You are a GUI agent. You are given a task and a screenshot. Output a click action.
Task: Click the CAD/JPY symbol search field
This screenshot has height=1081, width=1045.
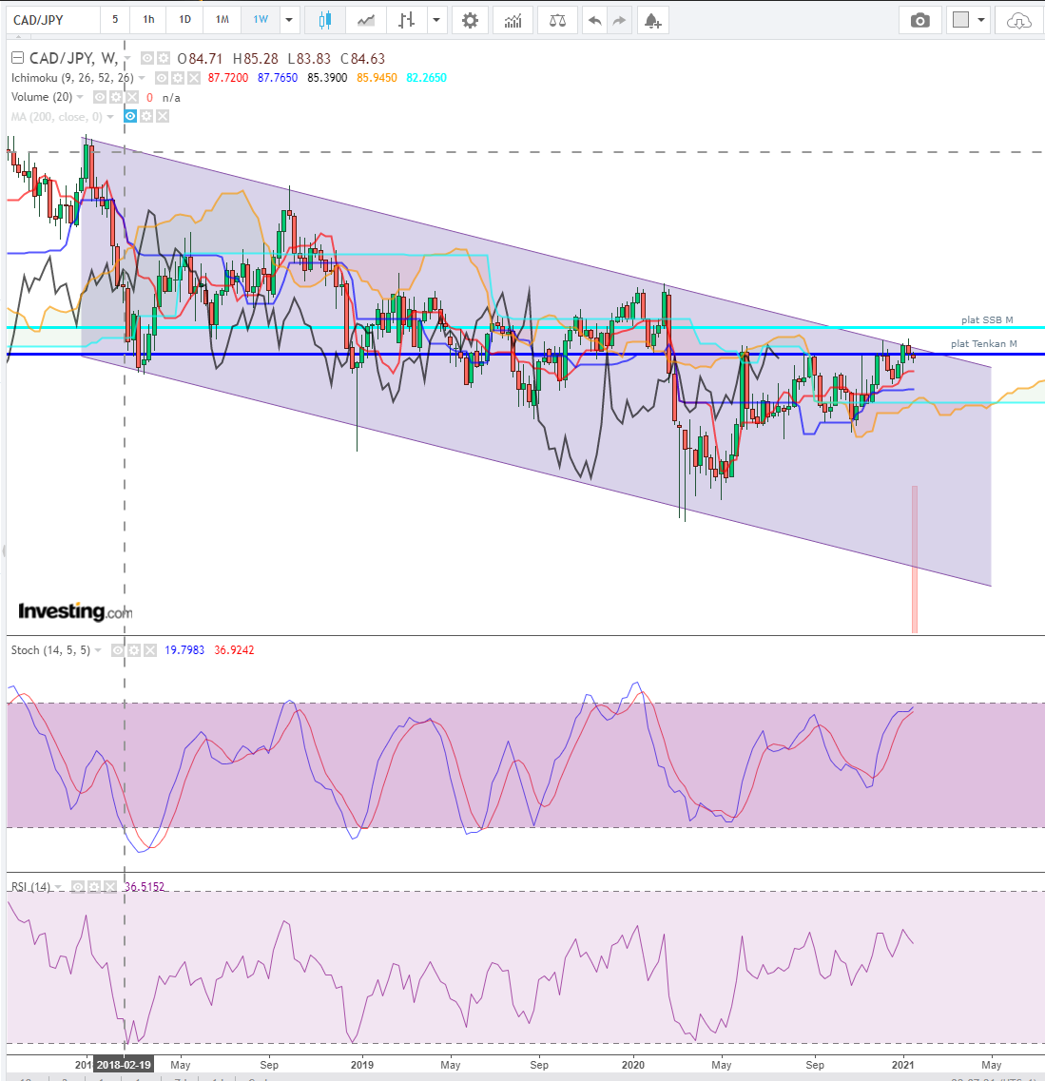tap(52, 20)
